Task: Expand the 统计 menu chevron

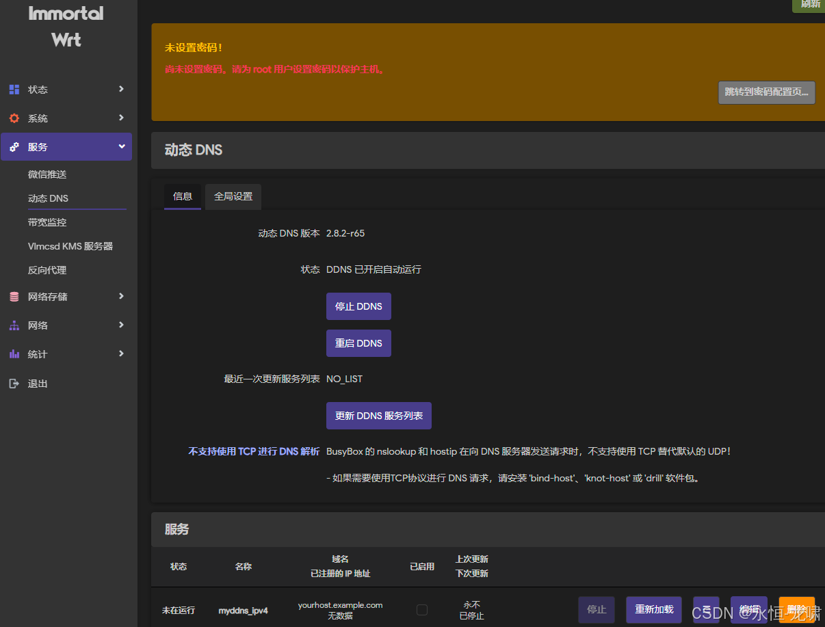Action: click(121, 353)
